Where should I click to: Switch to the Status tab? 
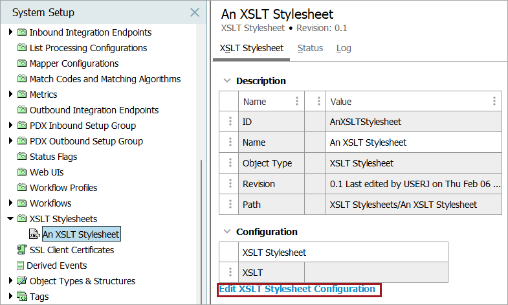[310, 48]
